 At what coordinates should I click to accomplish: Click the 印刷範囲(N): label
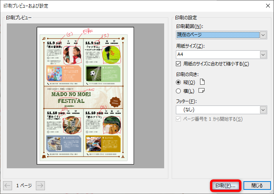point(189,26)
